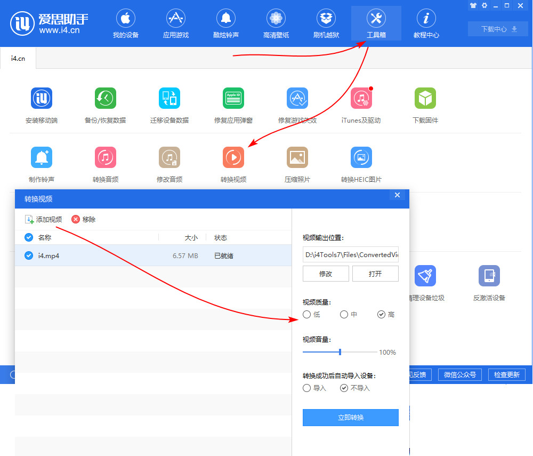Select the 低 video quality option
Screen dimensions: 533x456
[x=306, y=315]
